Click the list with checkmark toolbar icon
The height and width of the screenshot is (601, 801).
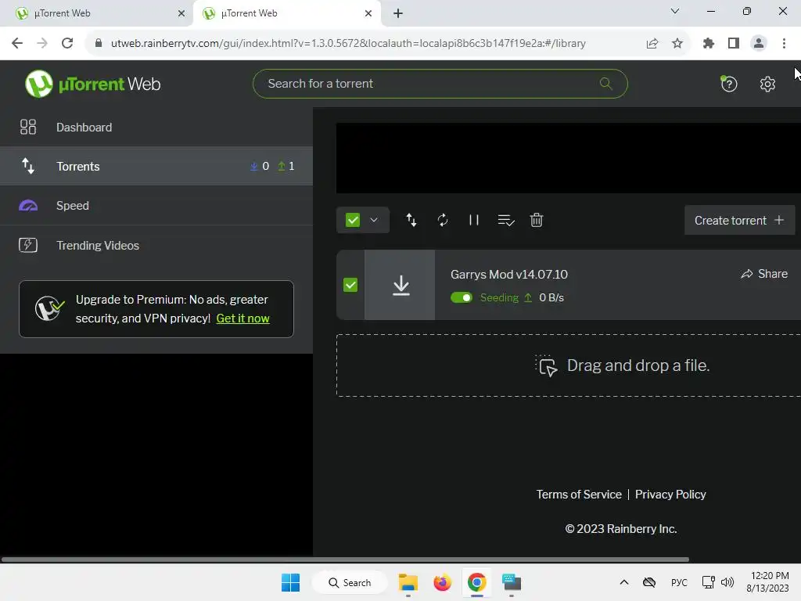pos(506,220)
